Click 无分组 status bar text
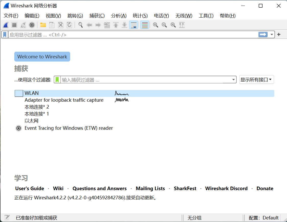The height and width of the screenshot is (222, 287). coord(194,218)
